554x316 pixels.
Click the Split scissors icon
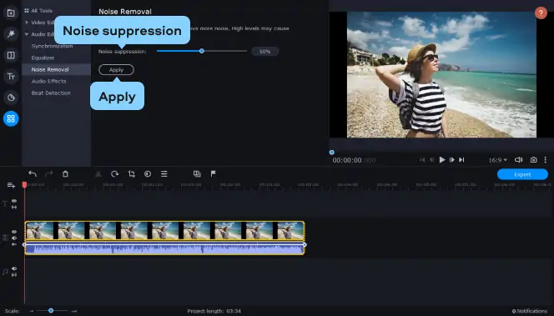pos(98,173)
